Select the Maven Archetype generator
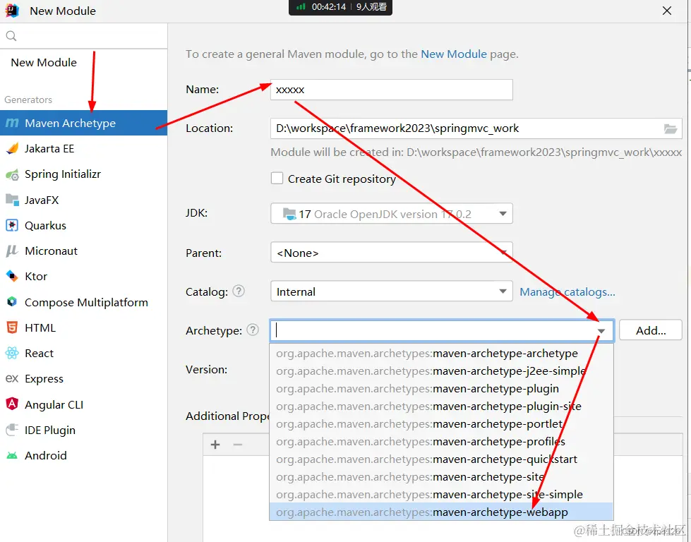691x542 pixels. (x=83, y=123)
